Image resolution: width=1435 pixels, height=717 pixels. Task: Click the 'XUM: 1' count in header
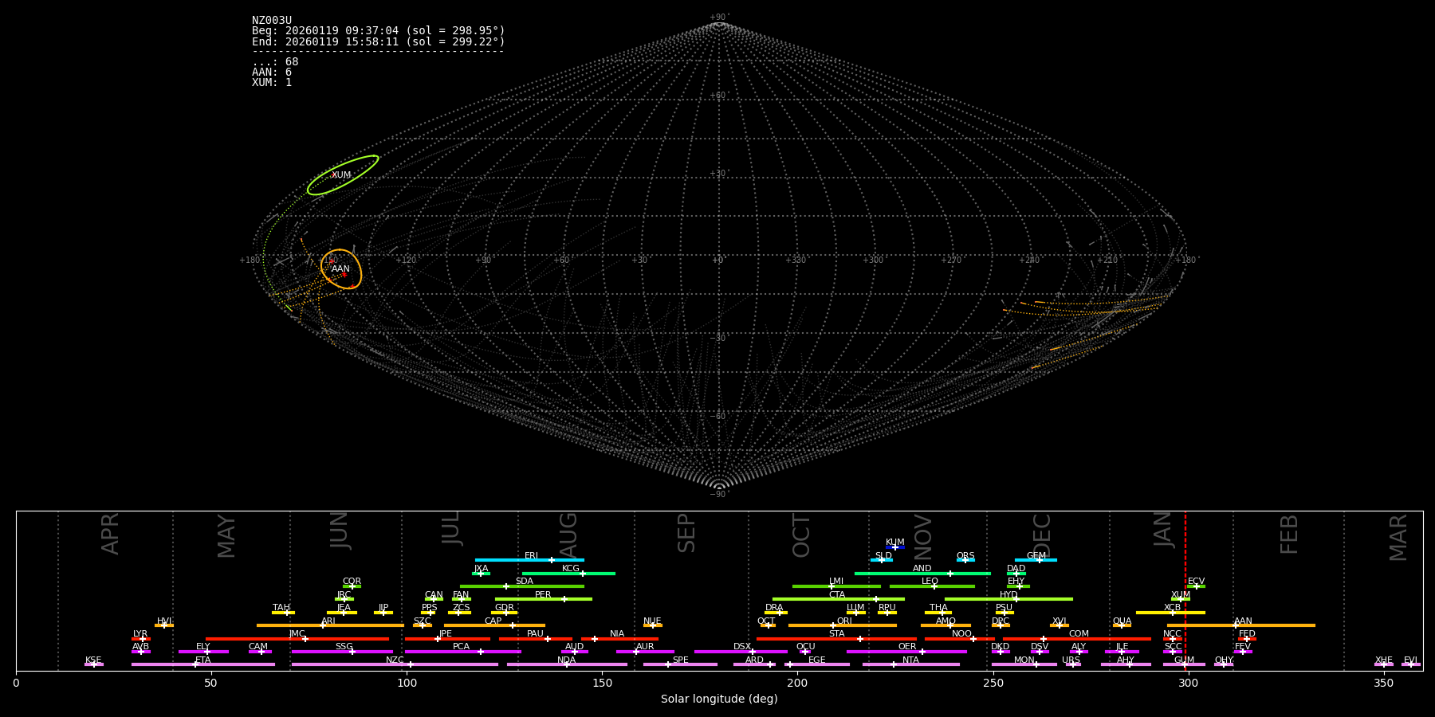(272, 83)
